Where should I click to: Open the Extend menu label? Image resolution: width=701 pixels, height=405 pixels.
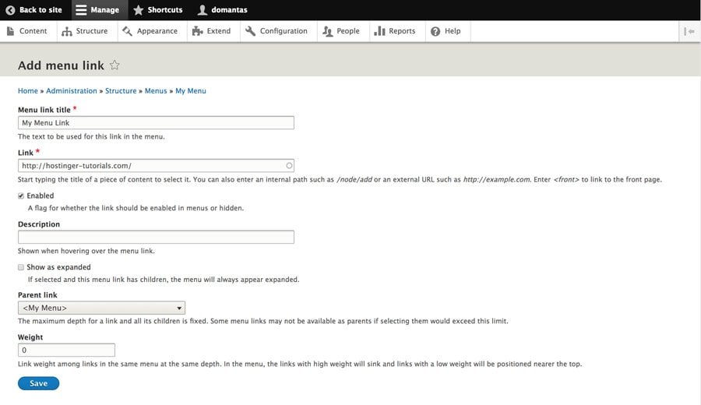tap(219, 31)
